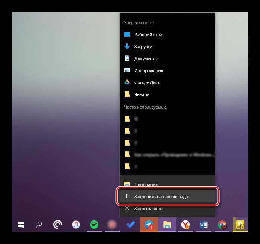Choose Закрыть окно option
Viewport: 260px width, 244px height.
(167, 209)
